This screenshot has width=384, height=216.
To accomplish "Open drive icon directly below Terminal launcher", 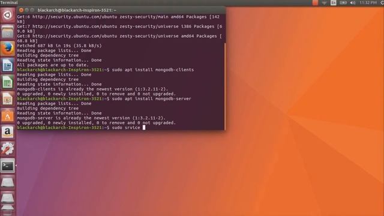I will (8, 182).
